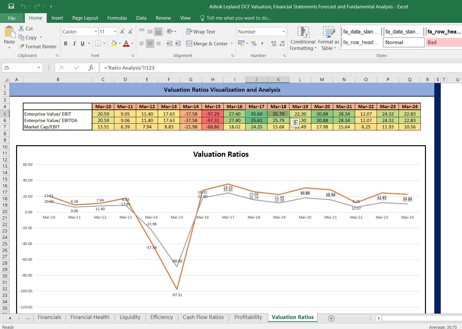Image resolution: width=462 pixels, height=329 pixels.
Task: Click the Copy button
Action: coord(28,38)
